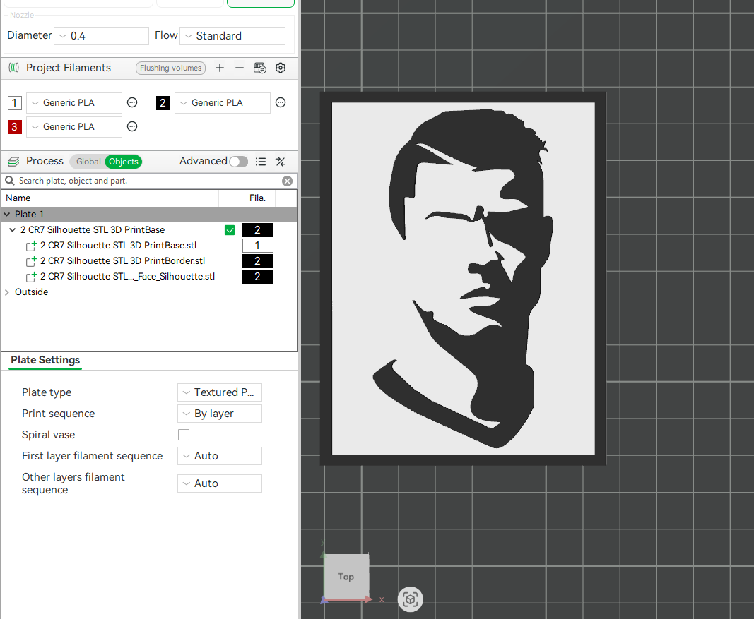This screenshot has width=754, height=619.
Task: Open the Plate type dropdown
Action: pyautogui.click(x=219, y=392)
